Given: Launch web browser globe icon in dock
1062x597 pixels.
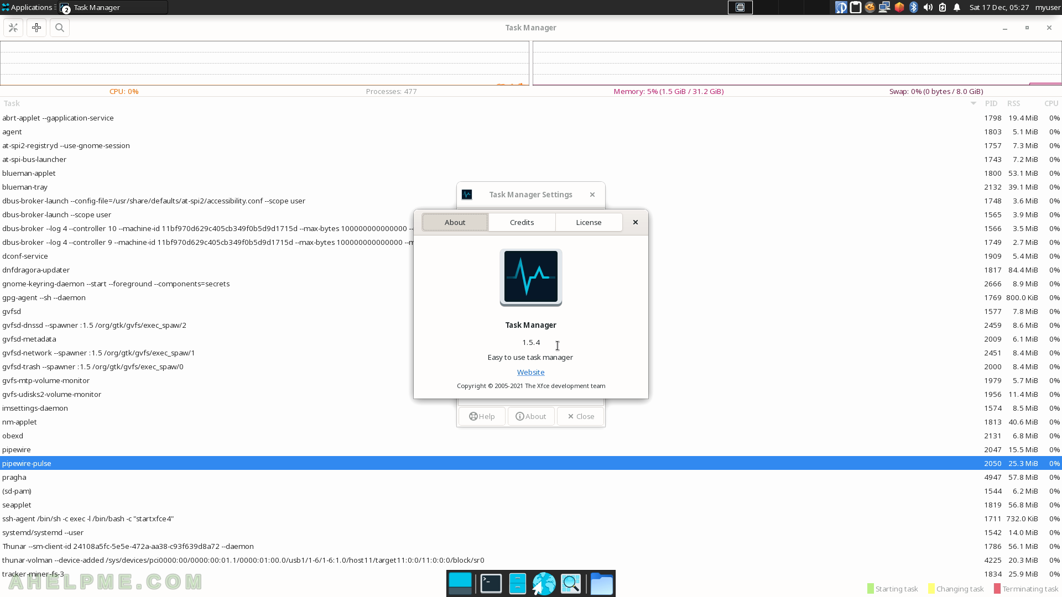Looking at the screenshot, I should [x=544, y=584].
